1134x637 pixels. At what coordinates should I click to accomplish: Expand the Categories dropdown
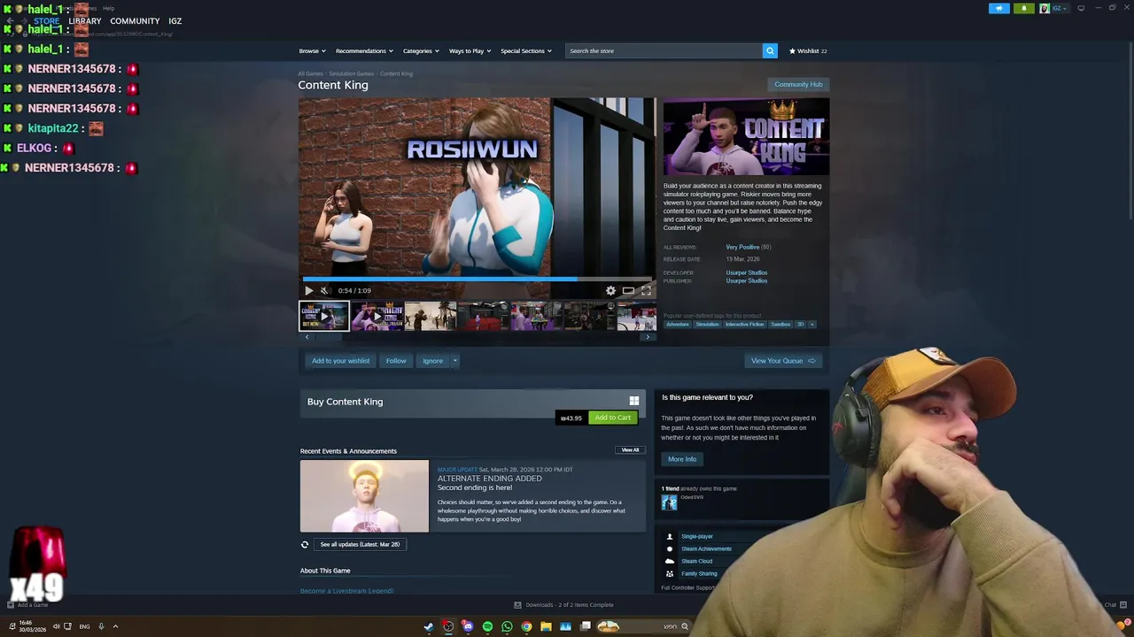[420, 50]
